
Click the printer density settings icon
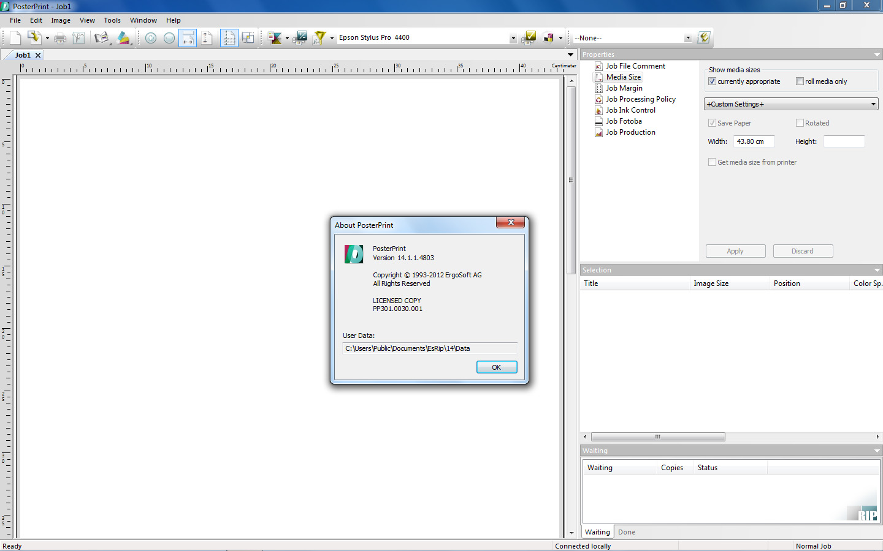(x=300, y=38)
